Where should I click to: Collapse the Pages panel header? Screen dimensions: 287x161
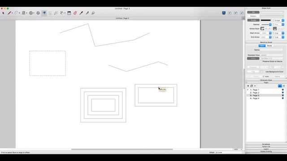(x=266, y=82)
